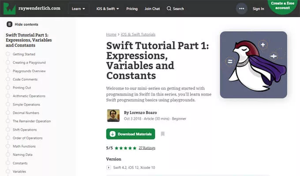This screenshot has height=176, width=300.
Task: Jump to Constants section
Action: (20, 163)
